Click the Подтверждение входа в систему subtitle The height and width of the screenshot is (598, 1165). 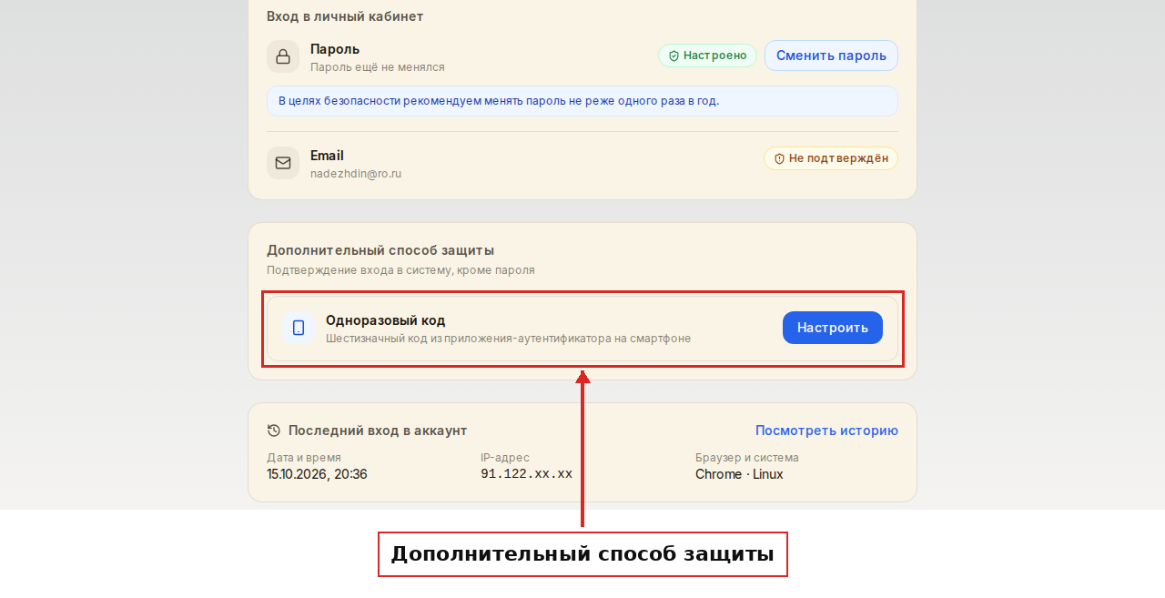(400, 270)
